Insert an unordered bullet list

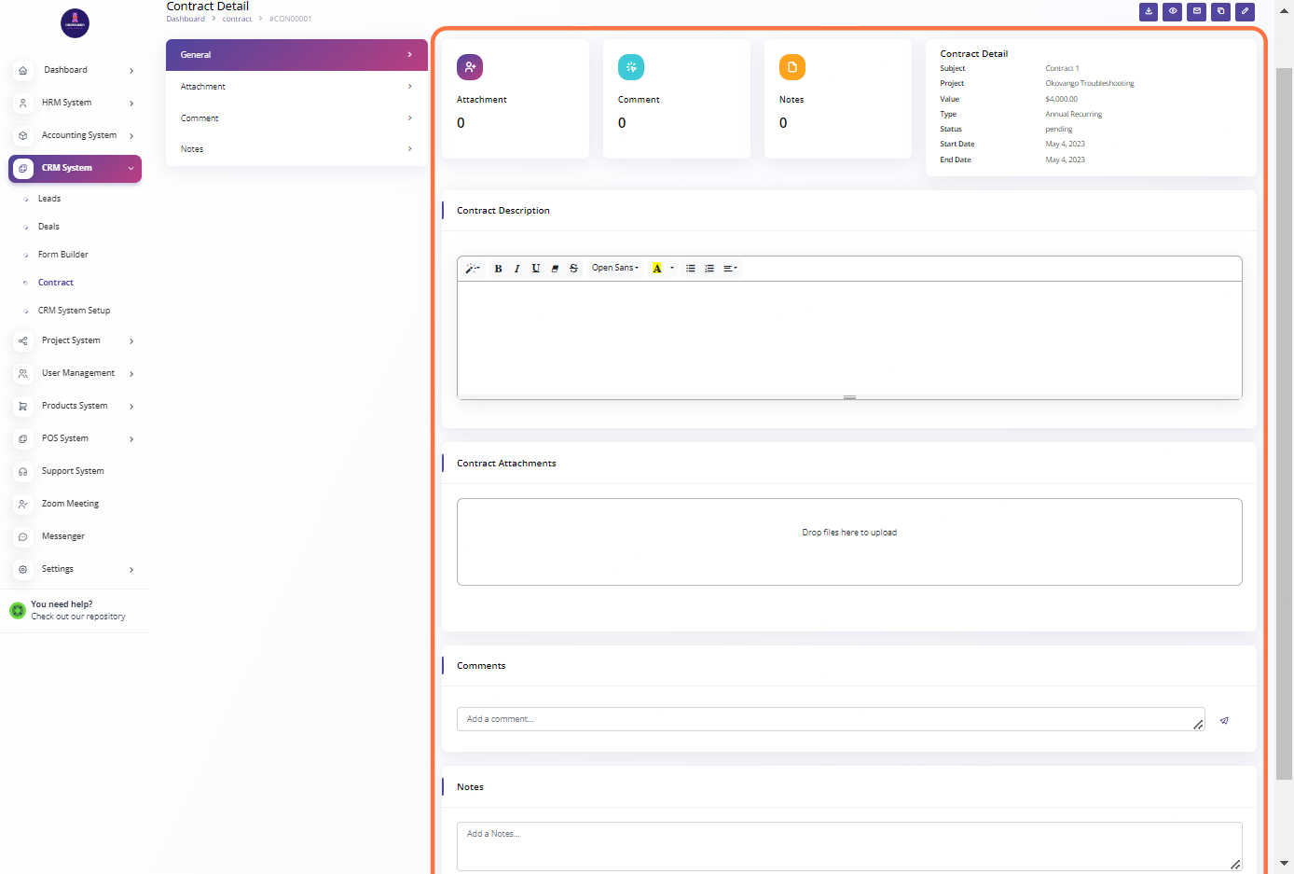(x=690, y=269)
